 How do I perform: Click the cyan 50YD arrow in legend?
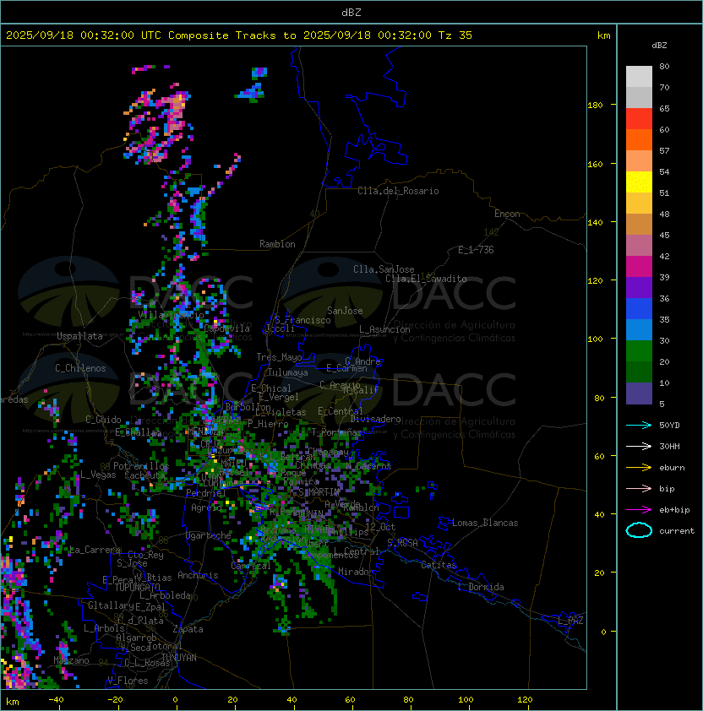coord(639,425)
